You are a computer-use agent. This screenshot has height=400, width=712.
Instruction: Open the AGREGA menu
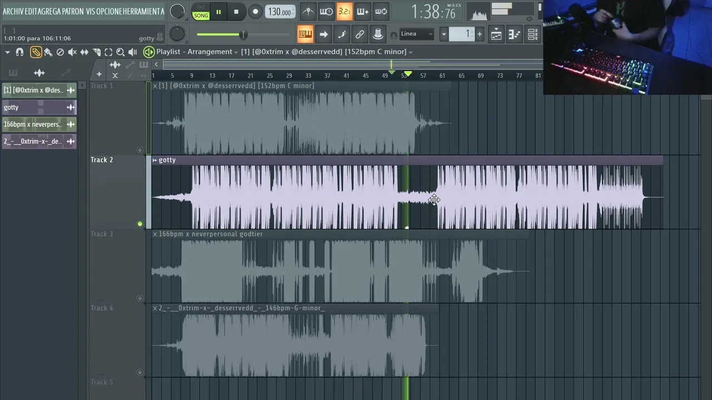[49, 12]
